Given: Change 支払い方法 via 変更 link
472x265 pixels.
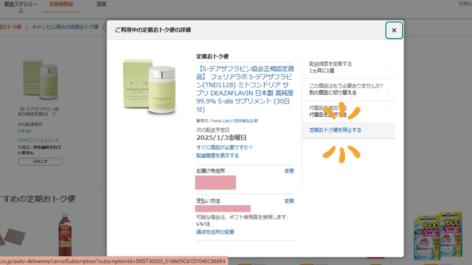Looking at the screenshot, I should pos(289,201).
